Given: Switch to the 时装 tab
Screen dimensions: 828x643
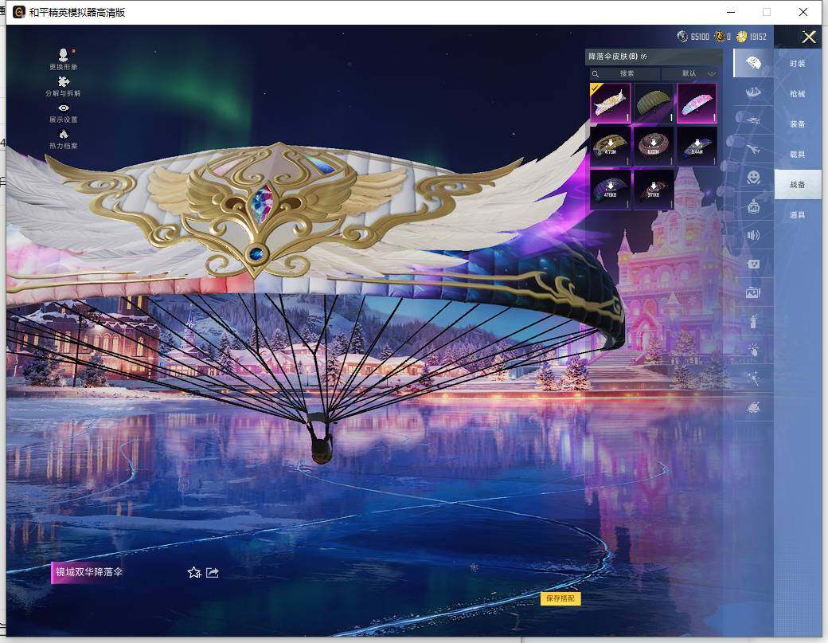Looking at the screenshot, I should [798, 64].
